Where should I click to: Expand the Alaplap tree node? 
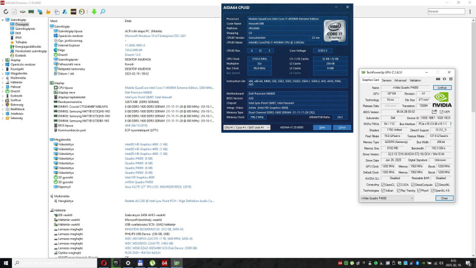coord(3,60)
